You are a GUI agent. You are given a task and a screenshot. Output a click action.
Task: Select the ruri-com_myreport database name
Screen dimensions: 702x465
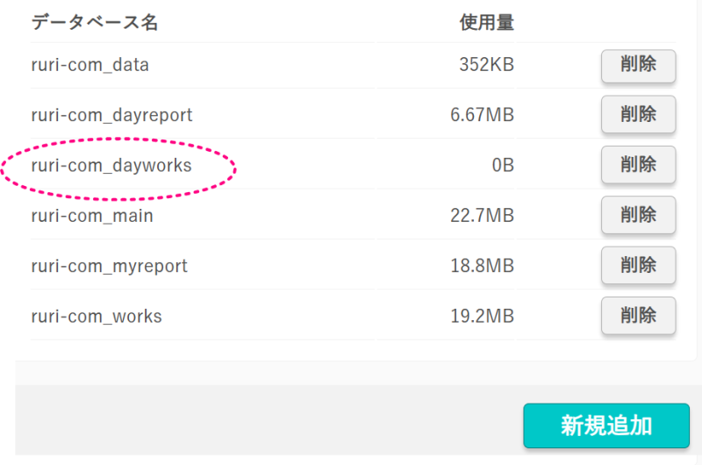pyautogui.click(x=109, y=267)
